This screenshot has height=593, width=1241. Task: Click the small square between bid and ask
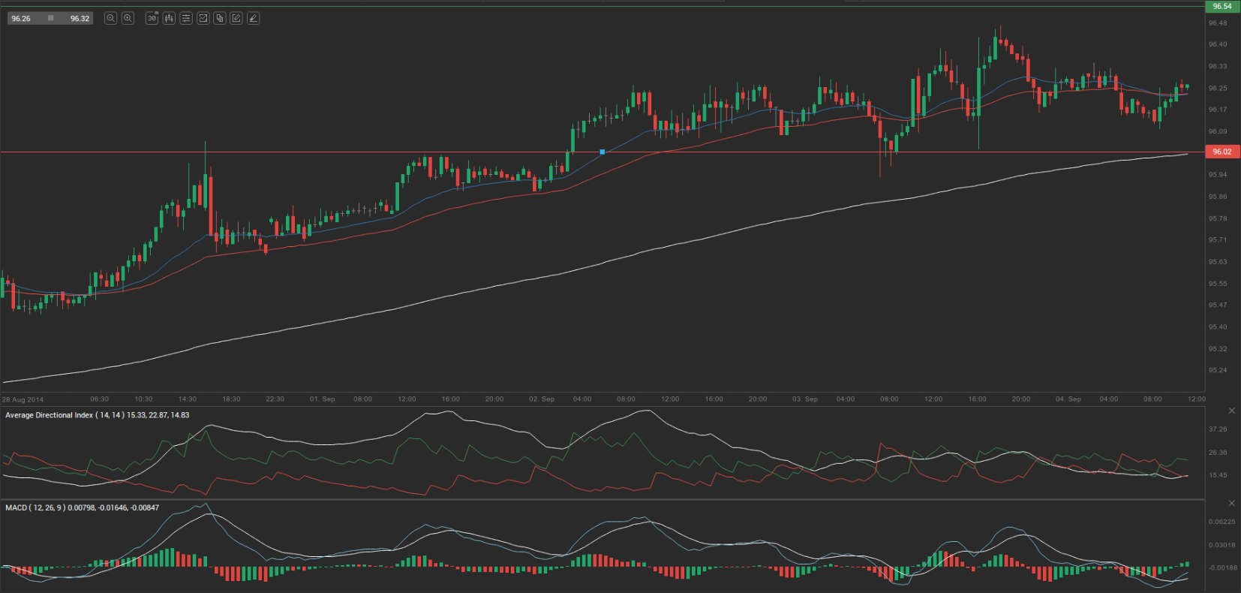[50, 18]
